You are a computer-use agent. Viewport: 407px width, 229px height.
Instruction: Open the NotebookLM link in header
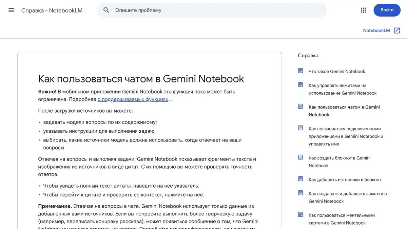click(376, 31)
